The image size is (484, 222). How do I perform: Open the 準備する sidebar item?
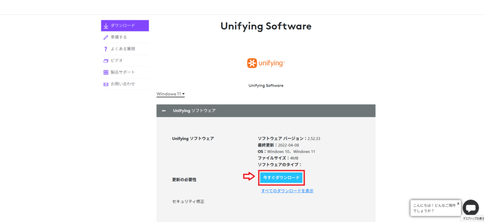[x=125, y=37]
